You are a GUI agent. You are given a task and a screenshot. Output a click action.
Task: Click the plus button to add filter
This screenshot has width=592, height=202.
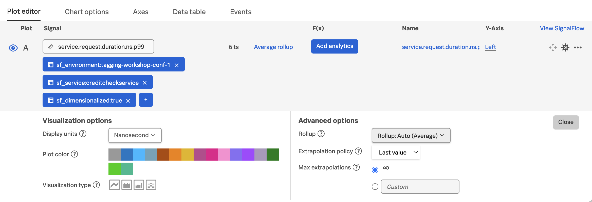point(146,100)
